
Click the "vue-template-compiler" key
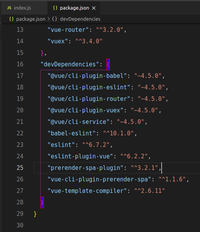tap(87, 191)
